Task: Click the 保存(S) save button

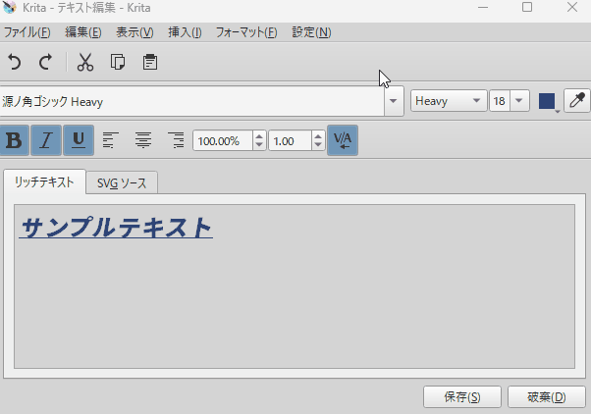Action: coord(461,397)
